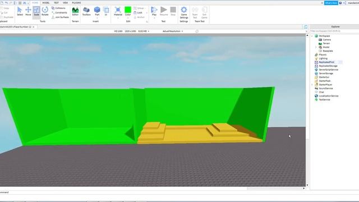Image resolution: width=359 pixels, height=202 pixels.
Task: Click the Copy button
Action: [5, 8]
